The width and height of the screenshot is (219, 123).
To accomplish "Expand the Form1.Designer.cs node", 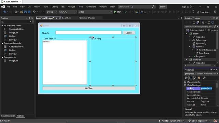I will [192, 50].
